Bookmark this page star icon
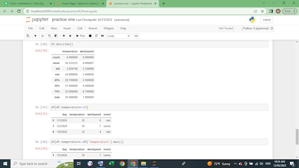 [263, 11]
